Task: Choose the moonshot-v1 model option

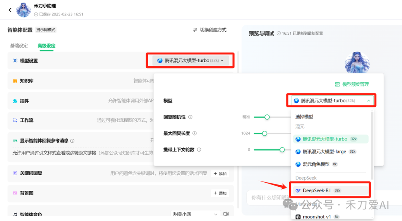Action: pos(331,217)
